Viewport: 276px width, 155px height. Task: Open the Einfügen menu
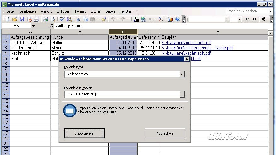[63, 11]
